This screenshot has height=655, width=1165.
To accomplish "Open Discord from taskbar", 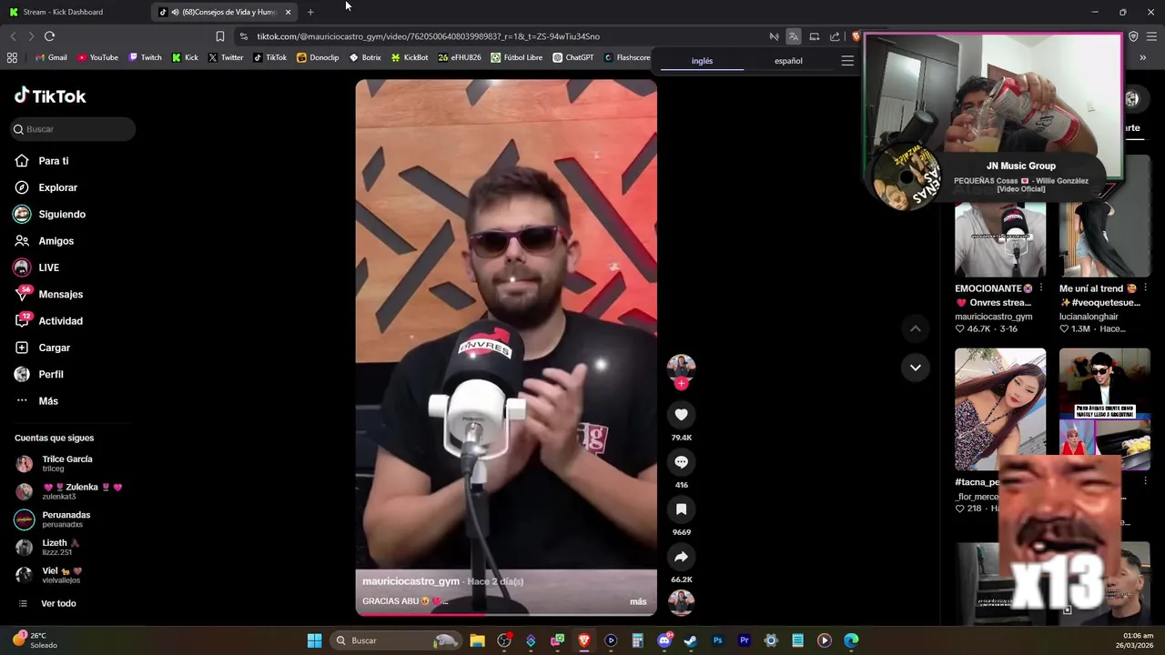I will coord(664,640).
